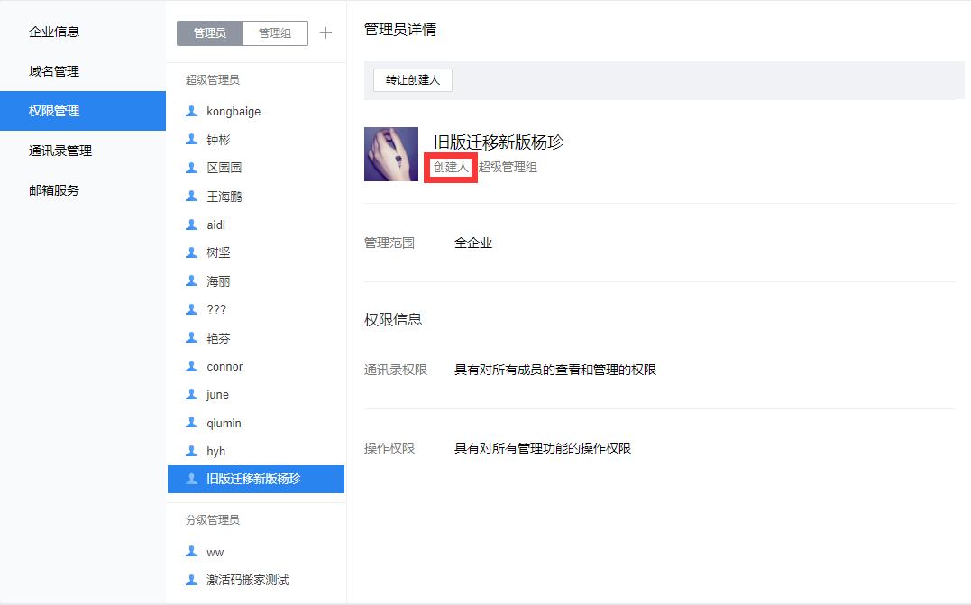Click the plus icon to add administrator
Screen dimensions: 971x605
(326, 33)
